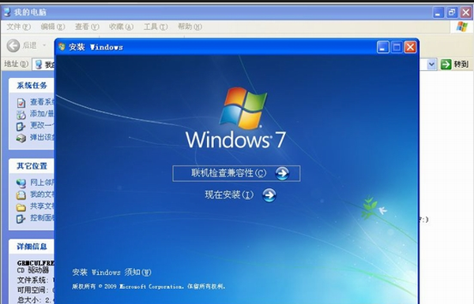
Task: Click 弹出该盘 link in sidebar
Action: point(42,137)
